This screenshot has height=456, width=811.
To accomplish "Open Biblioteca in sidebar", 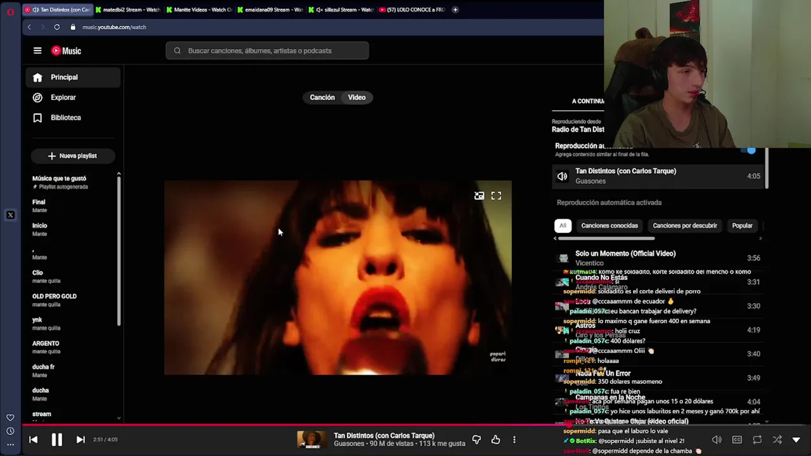I will 73,118.
